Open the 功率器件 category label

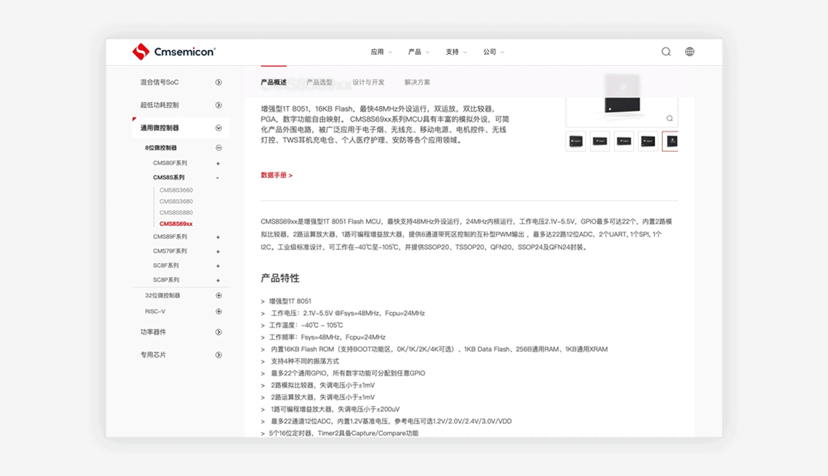[153, 332]
